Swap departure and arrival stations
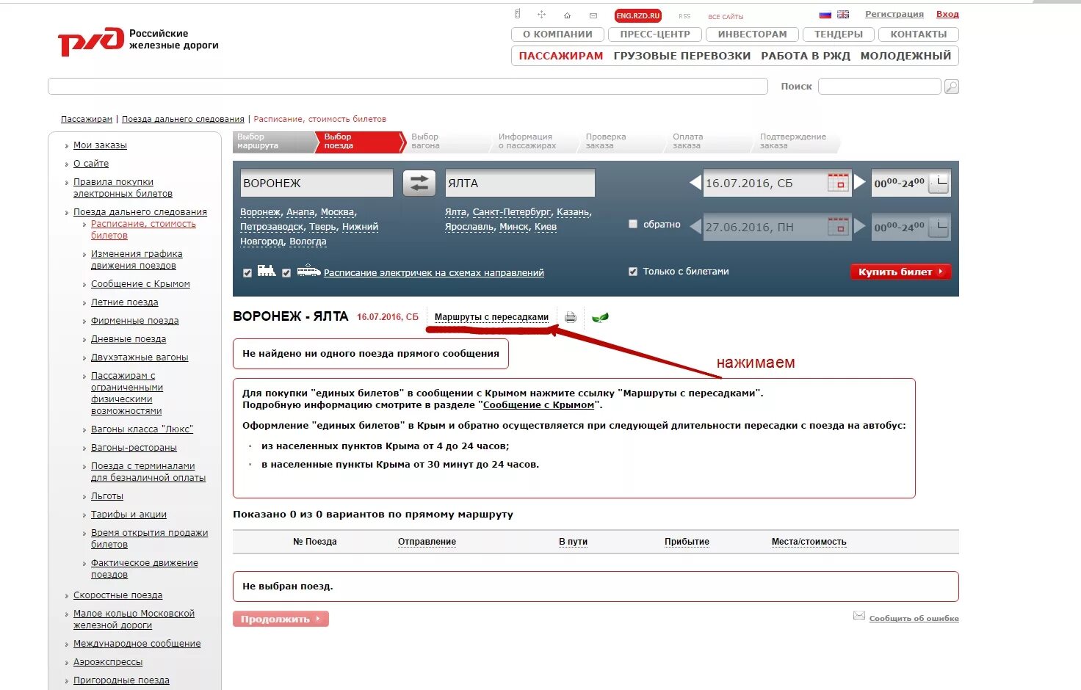This screenshot has height=690, width=1081. click(x=419, y=183)
